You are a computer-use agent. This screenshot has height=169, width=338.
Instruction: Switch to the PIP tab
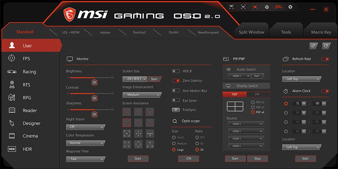tap(258, 94)
